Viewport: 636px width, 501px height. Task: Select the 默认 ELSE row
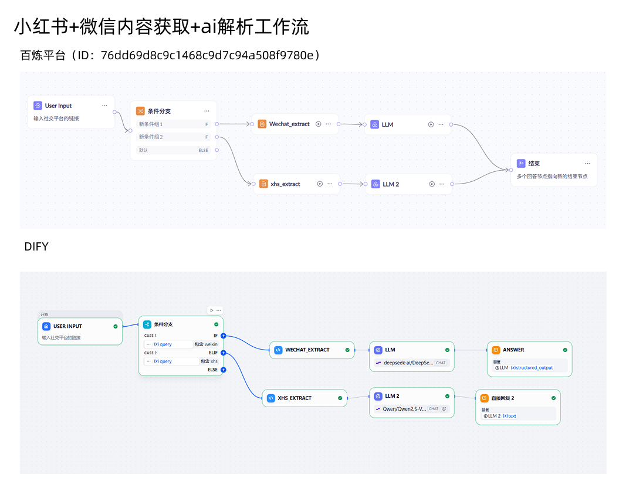[174, 150]
